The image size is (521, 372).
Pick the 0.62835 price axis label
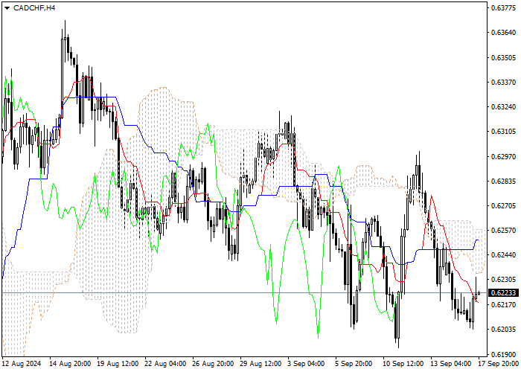(x=503, y=182)
